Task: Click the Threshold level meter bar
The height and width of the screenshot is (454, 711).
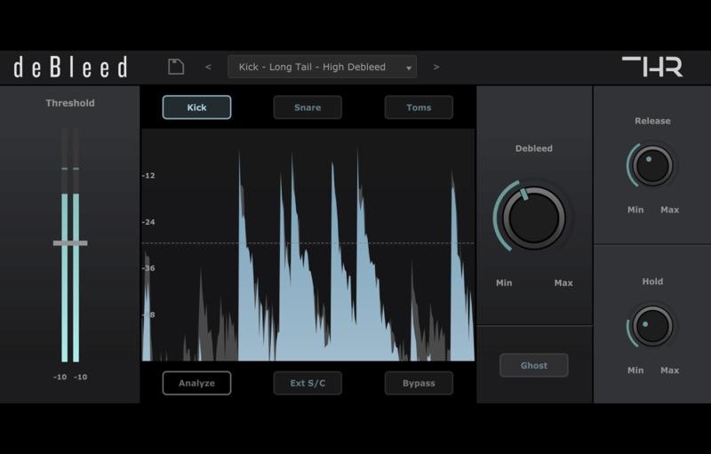Action: point(65,302)
